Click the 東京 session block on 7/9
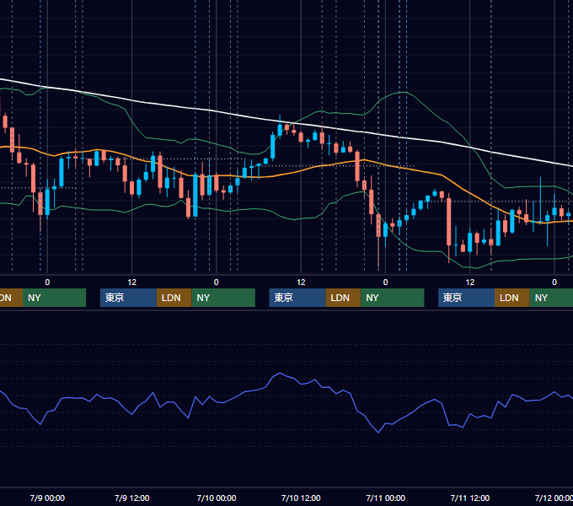 click(x=128, y=298)
